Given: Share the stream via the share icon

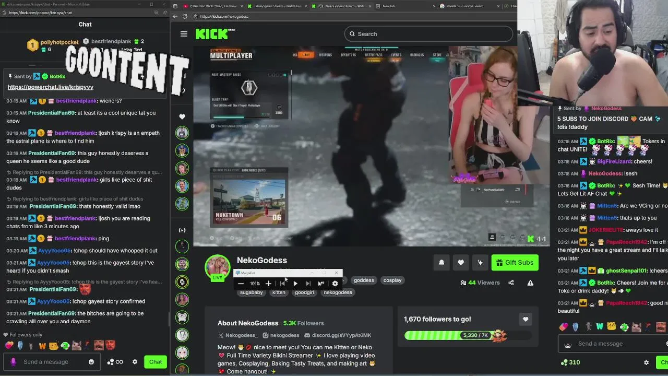Looking at the screenshot, I should [x=511, y=283].
